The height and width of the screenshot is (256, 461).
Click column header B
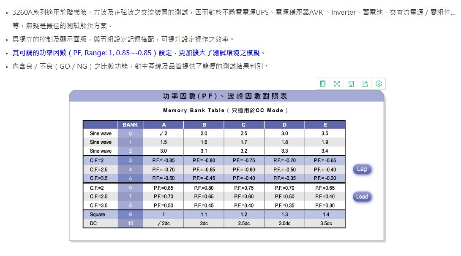coord(204,125)
